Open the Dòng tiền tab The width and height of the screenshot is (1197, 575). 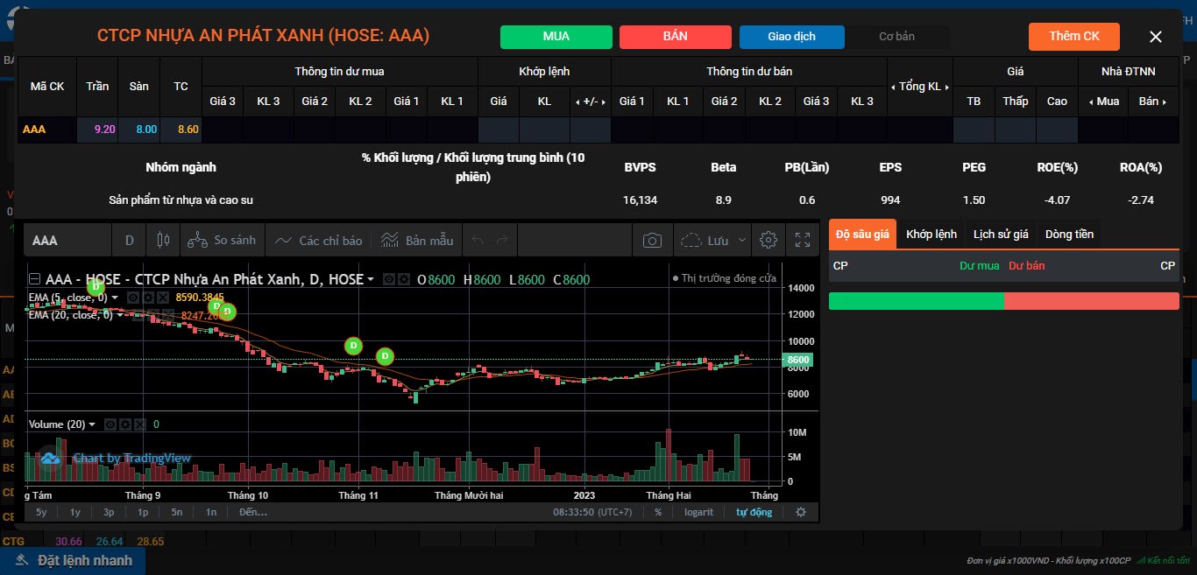pos(1069,234)
